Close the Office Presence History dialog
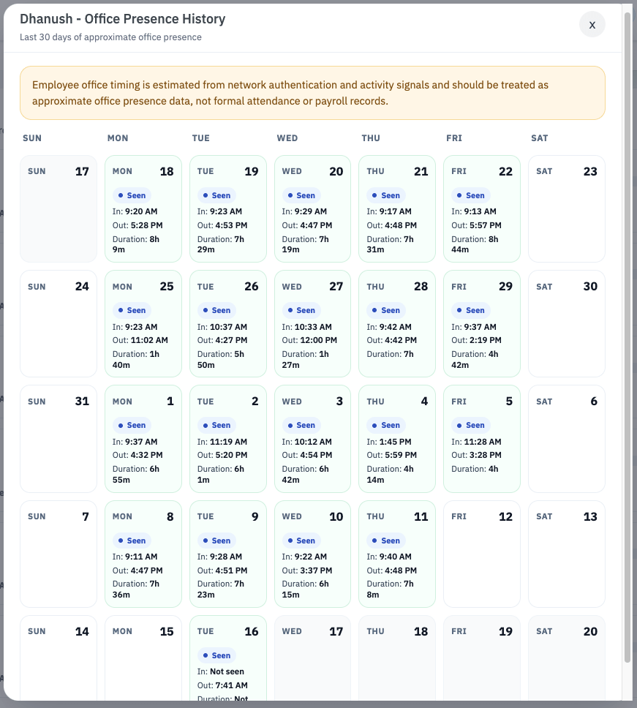637x708 pixels. coord(592,24)
